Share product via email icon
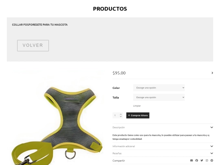220x165 pixels. [x=191, y=161]
